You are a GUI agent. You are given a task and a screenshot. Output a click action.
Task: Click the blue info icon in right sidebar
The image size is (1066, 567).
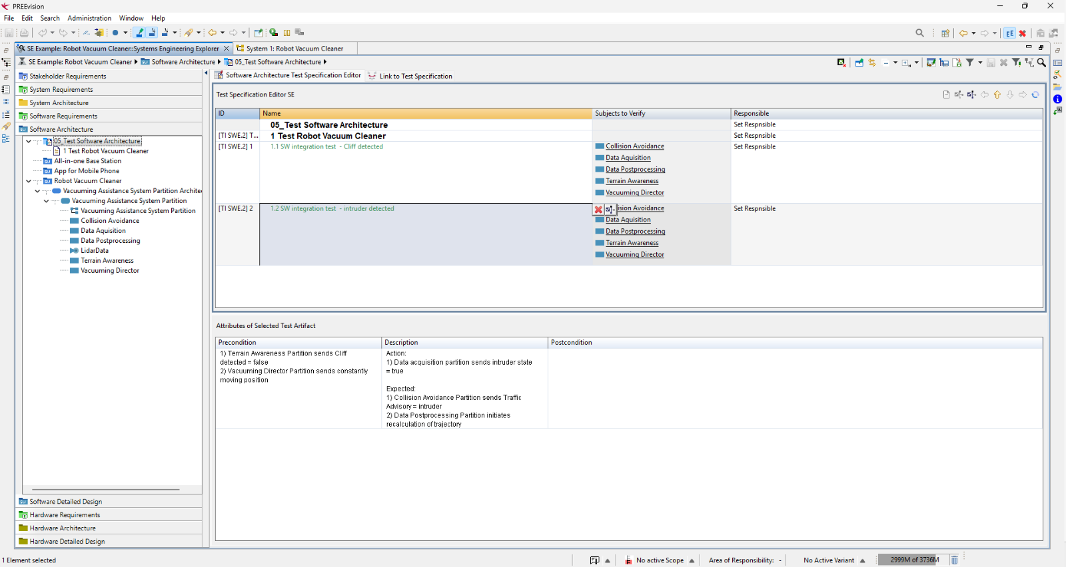click(1058, 98)
